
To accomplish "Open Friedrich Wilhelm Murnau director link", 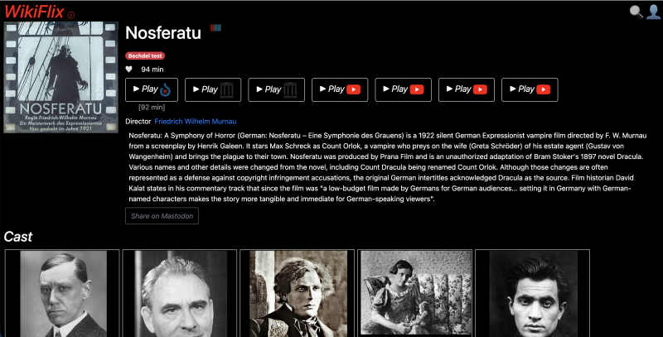I will point(196,121).
